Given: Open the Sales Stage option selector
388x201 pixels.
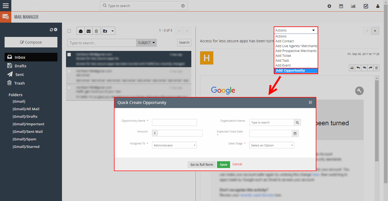Looking at the screenshot, I should (271, 145).
